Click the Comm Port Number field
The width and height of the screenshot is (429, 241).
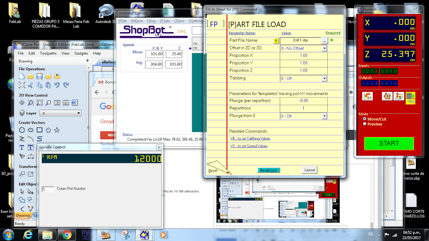tap(48, 189)
